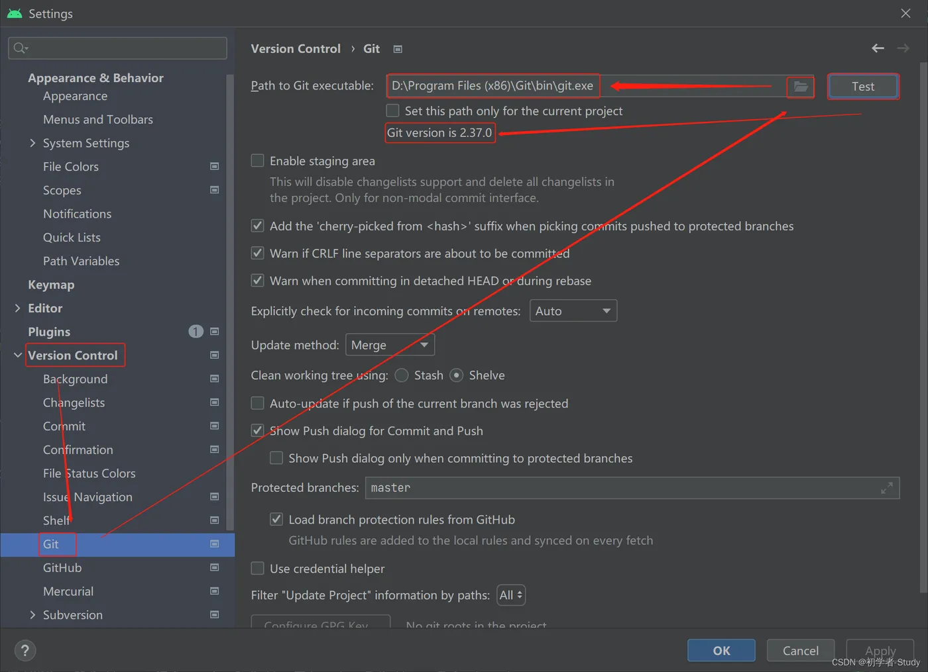
Task: Click the Plugins update badge
Action: 196,331
